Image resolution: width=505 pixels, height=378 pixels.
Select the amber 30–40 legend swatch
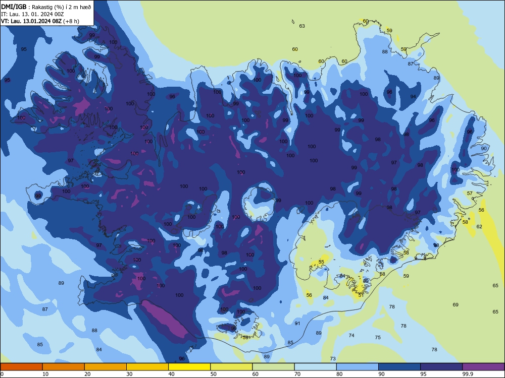pyautogui.click(x=147, y=367)
